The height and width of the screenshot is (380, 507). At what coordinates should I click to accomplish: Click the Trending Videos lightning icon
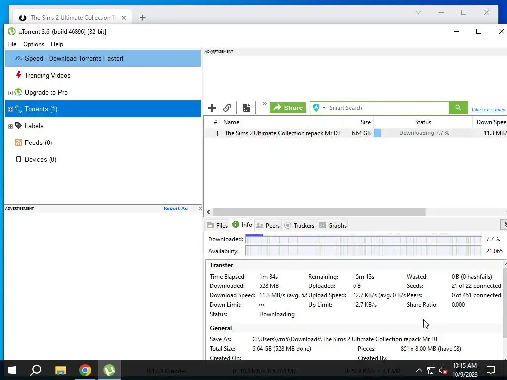pos(18,75)
